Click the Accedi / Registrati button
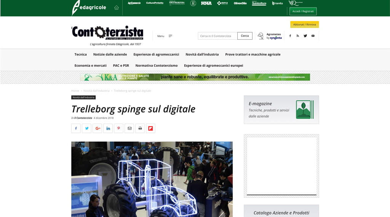 click(303, 11)
